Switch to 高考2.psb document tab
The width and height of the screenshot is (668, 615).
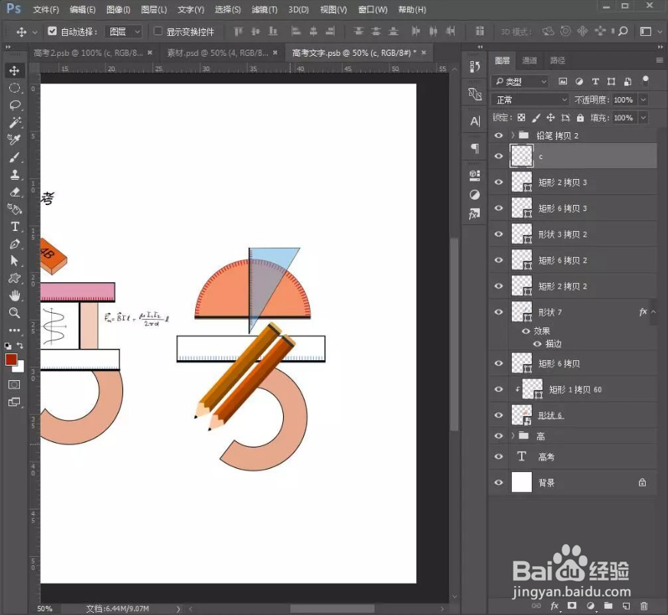tap(88, 53)
